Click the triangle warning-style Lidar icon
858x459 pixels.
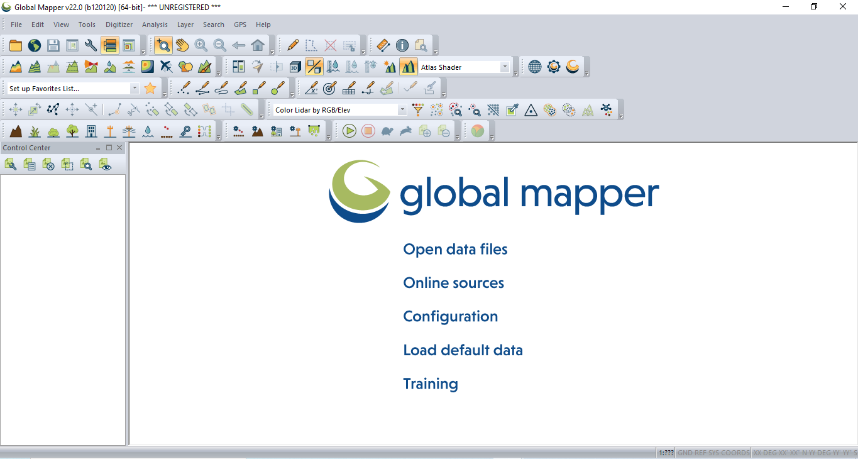coord(531,109)
